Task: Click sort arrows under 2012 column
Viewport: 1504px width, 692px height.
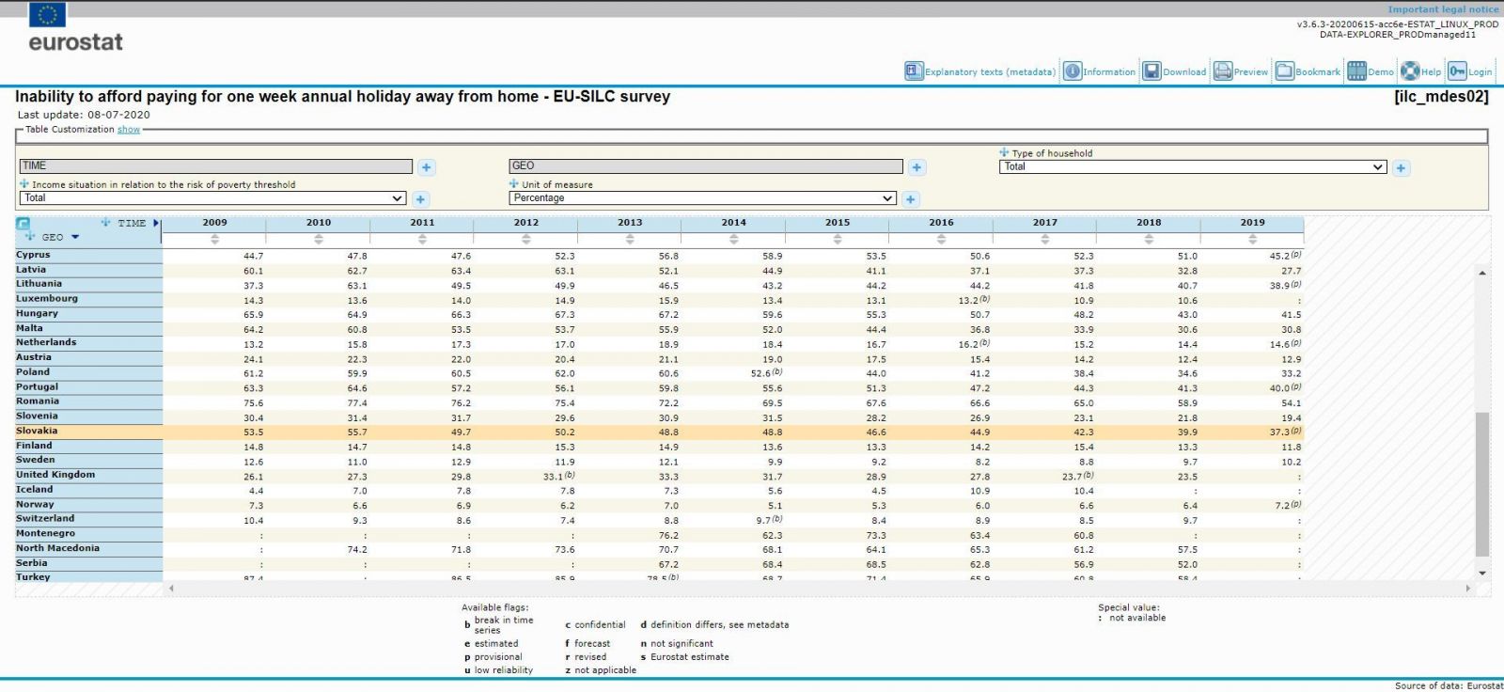Action: (525, 240)
